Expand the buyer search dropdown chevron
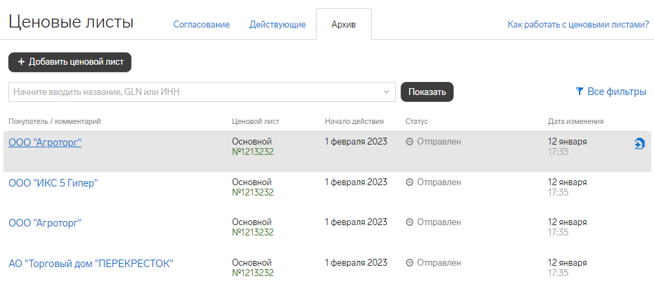Viewport: 654px width, 285px height. (x=387, y=92)
